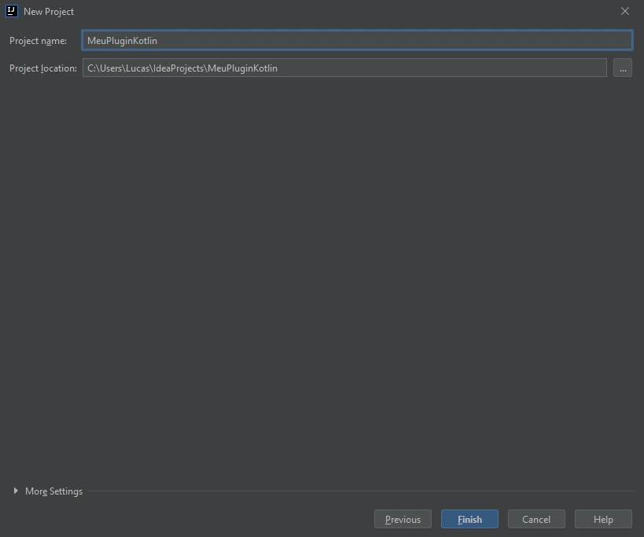Screen dimensions: 644x537
Task: Click 'Lucas' within the location path
Action: (138, 68)
